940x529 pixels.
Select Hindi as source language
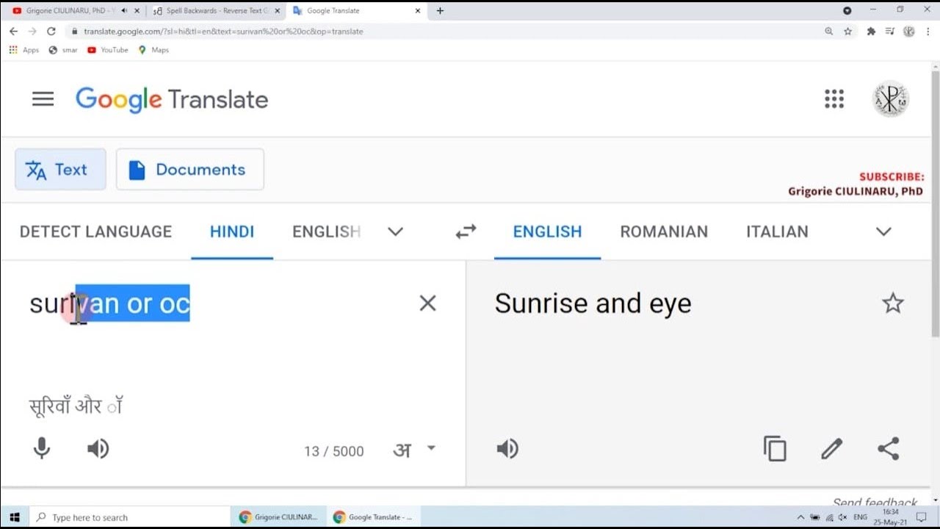pos(232,231)
